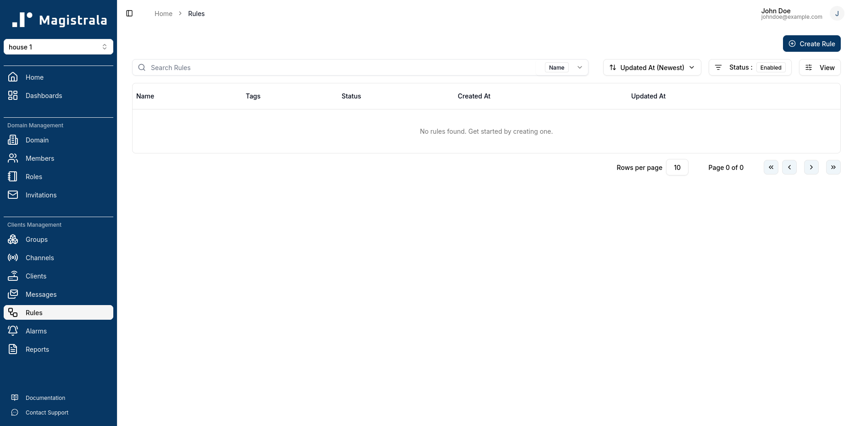Click the Roles sidebar icon
855x426 pixels.
pos(13,176)
